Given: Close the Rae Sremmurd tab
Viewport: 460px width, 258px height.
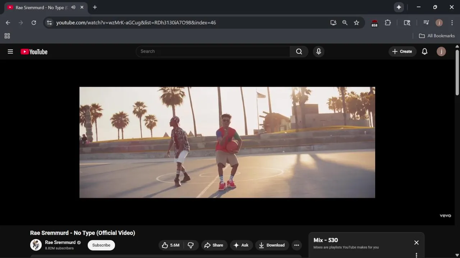Looking at the screenshot, I should pyautogui.click(x=82, y=7).
